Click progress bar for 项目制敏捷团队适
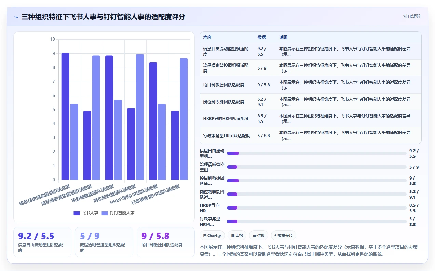 coord(317,181)
